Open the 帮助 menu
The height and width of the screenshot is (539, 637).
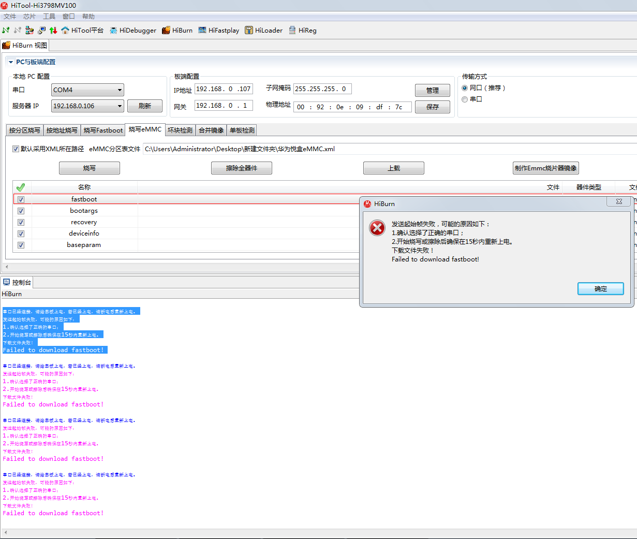tap(88, 17)
